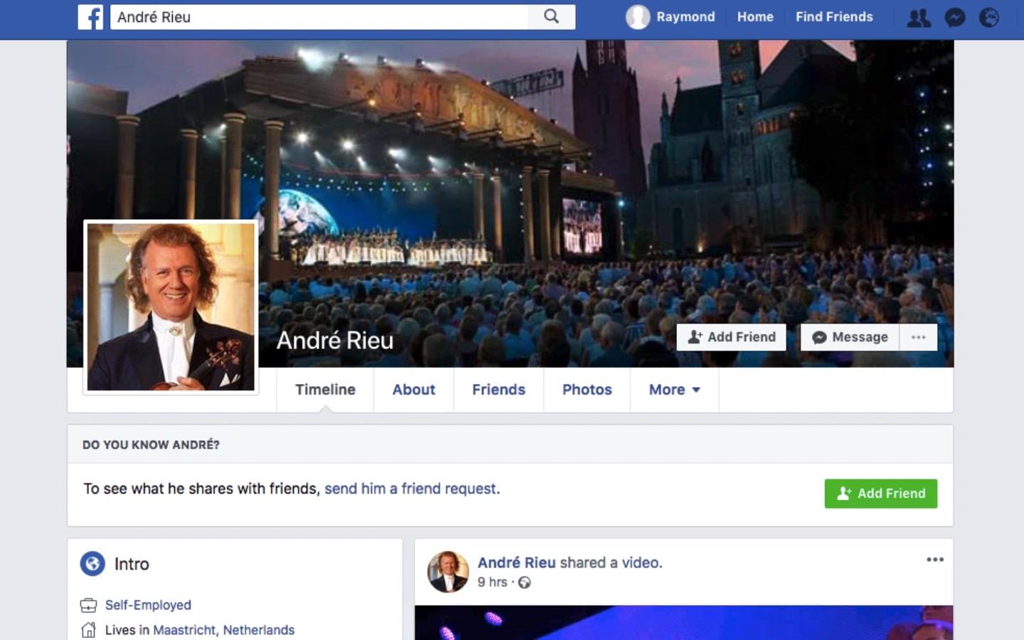
Task: Click the 'video' link in post header
Action: 640,562
